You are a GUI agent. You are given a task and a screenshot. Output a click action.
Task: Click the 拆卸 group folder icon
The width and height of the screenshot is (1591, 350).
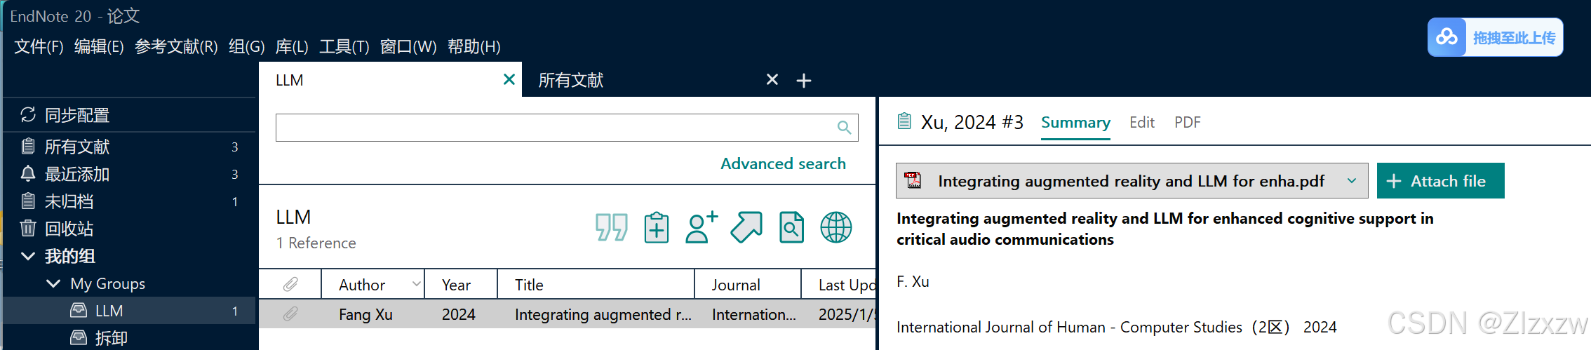click(79, 337)
